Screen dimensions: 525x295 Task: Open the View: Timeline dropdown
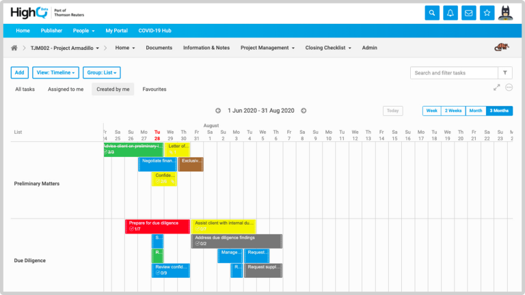[56, 72]
